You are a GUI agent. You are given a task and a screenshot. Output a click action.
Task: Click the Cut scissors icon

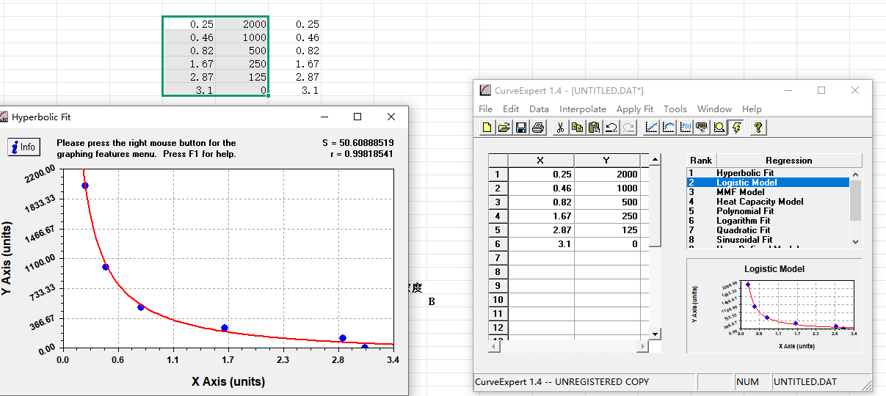(x=560, y=128)
